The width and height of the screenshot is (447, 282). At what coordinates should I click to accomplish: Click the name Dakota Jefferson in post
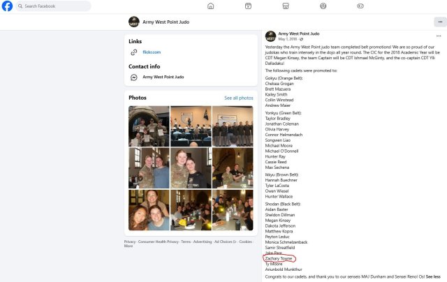point(280,225)
